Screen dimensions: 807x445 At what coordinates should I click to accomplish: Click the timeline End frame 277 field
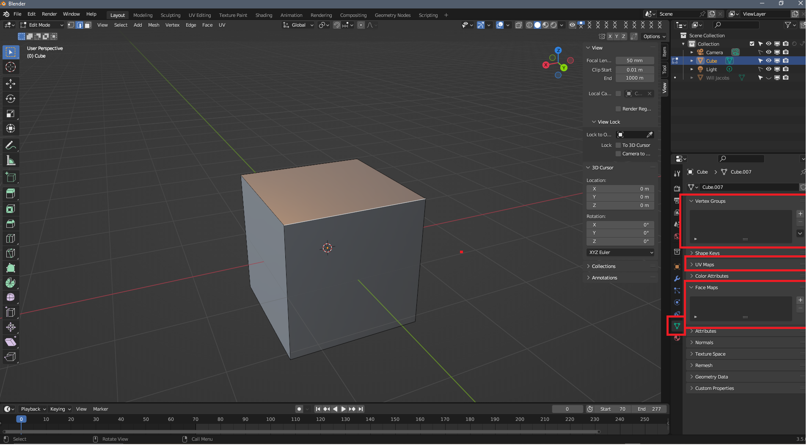click(649, 409)
